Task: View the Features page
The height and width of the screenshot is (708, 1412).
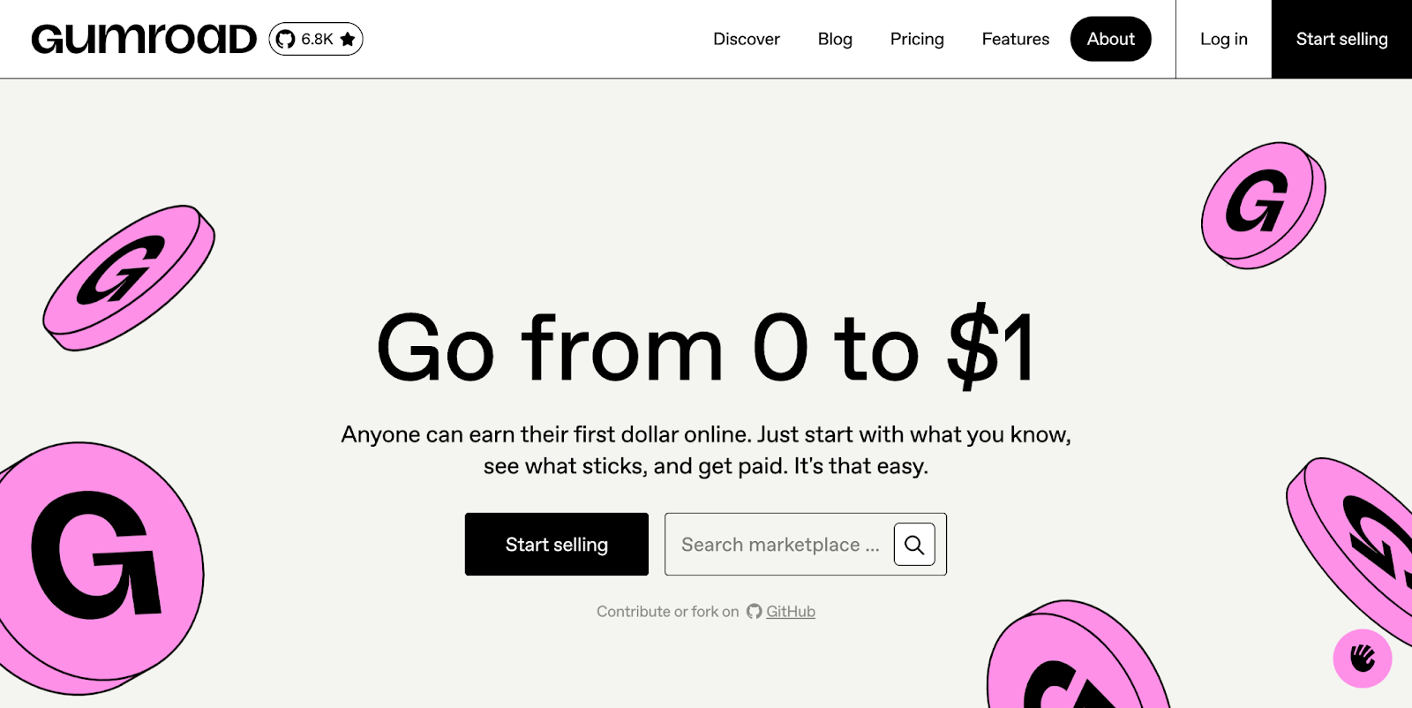Action: [1014, 39]
